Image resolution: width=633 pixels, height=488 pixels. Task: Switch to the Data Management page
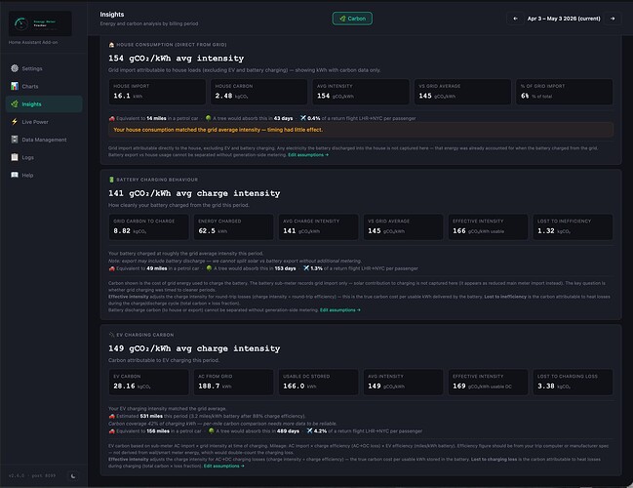coord(44,140)
